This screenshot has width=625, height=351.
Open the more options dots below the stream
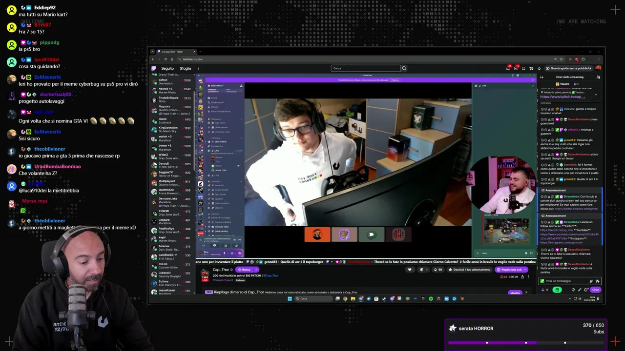[529, 277]
